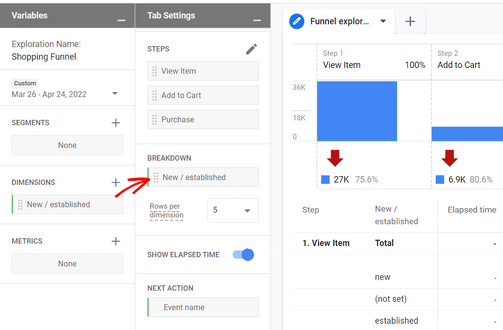This screenshot has height=330, width=503.
Task: Click the blue legend swatch showing 27K
Action: pyautogui.click(x=325, y=179)
